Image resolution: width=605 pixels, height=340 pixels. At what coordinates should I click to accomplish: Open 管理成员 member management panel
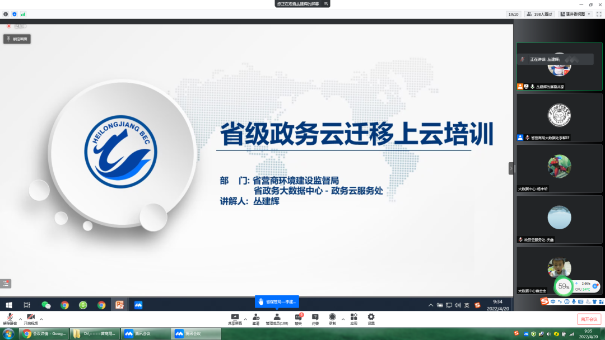tap(277, 319)
